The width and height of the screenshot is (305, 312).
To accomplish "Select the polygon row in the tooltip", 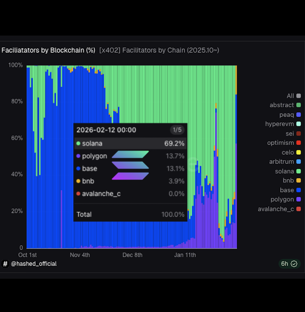I will (130, 156).
